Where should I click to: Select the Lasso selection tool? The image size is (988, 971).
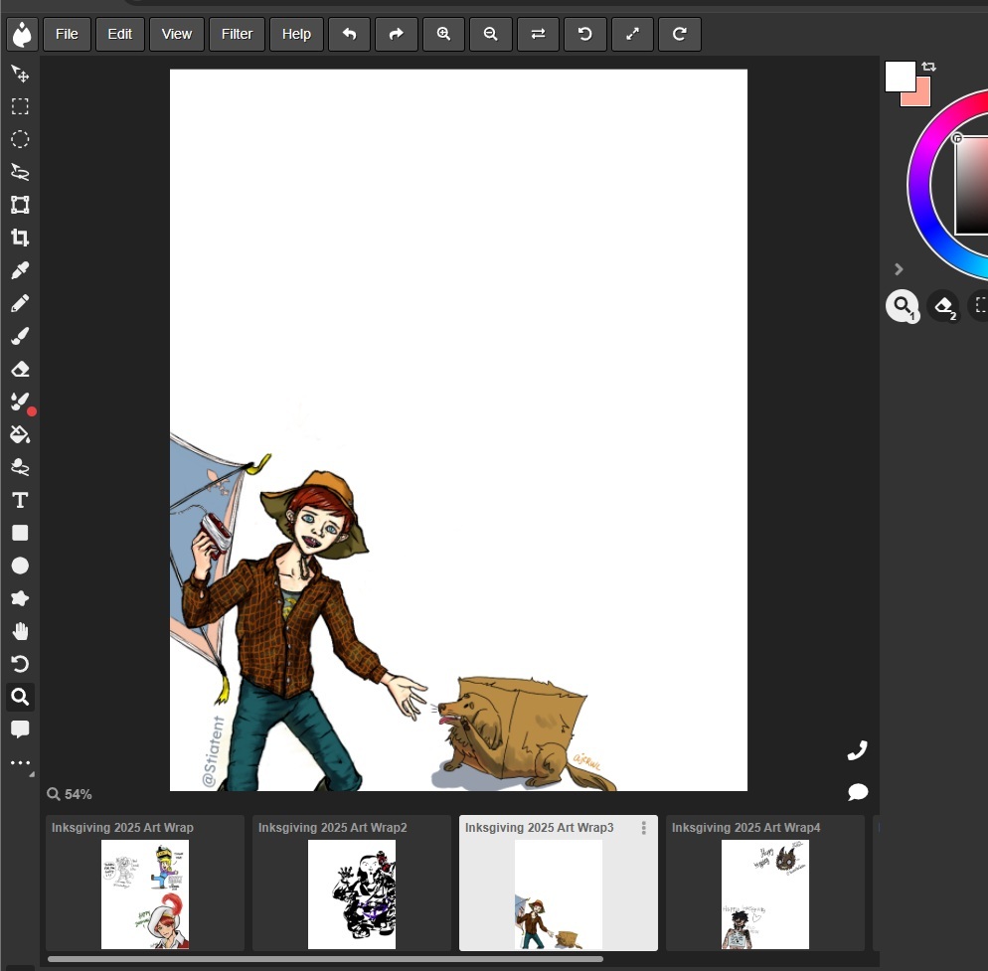[x=20, y=172]
